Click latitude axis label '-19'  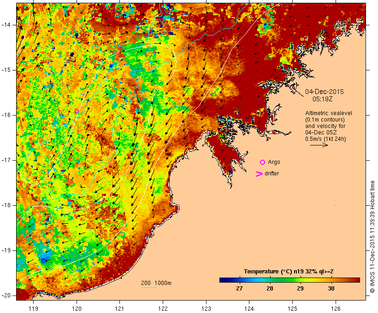[x=6, y=250]
